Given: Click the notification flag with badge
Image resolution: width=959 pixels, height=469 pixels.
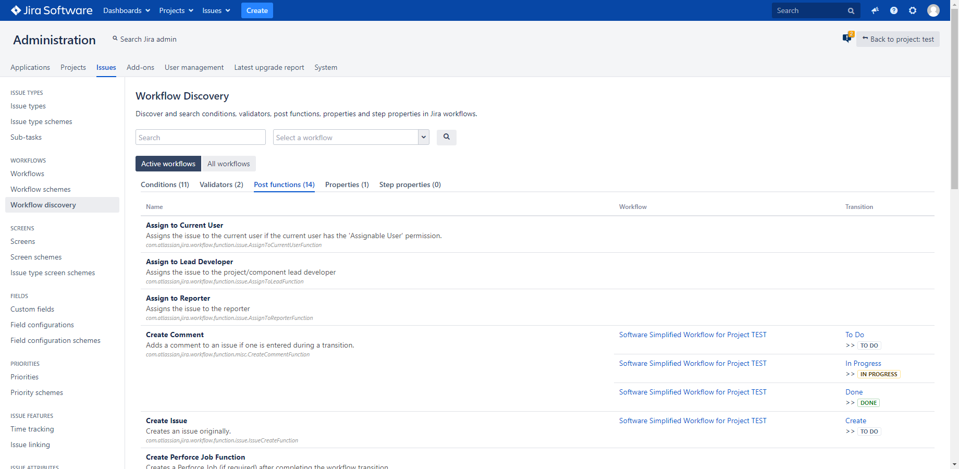Looking at the screenshot, I should coord(848,38).
